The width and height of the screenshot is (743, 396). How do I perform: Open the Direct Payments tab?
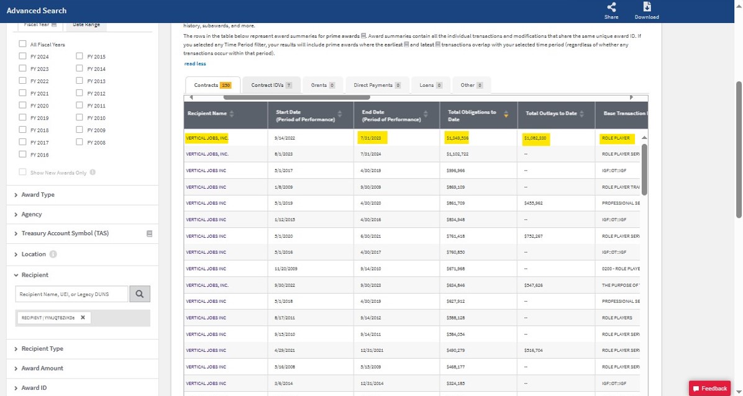point(377,85)
